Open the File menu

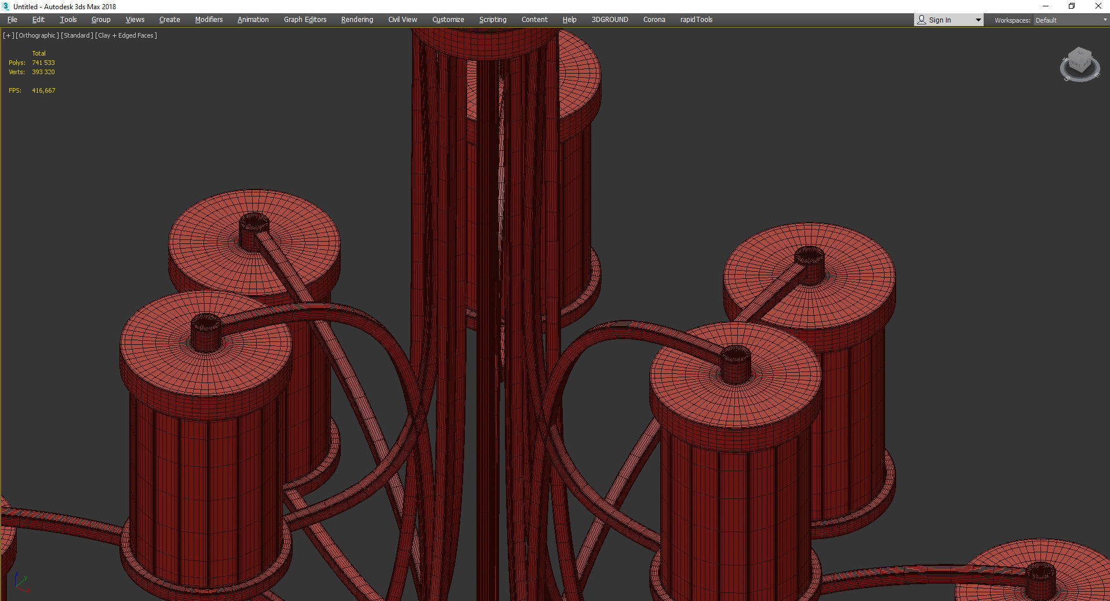point(12,20)
